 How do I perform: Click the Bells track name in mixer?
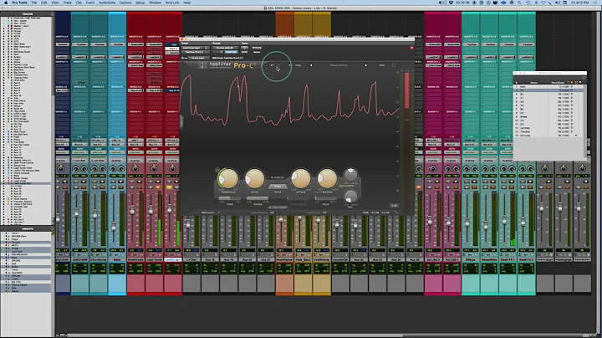click(117, 259)
